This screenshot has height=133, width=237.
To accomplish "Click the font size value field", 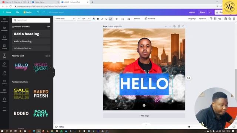I will 84,19.
